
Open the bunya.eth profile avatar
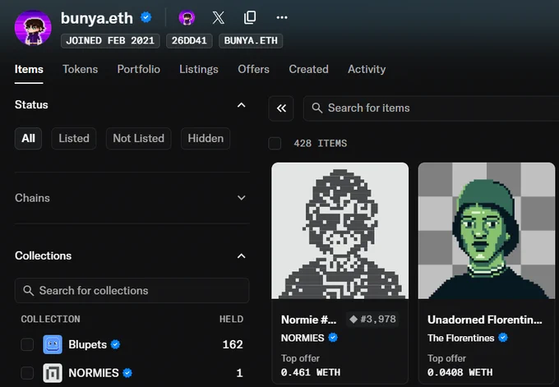(33, 28)
